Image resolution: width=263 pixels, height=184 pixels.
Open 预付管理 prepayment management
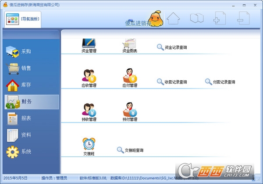(130, 112)
